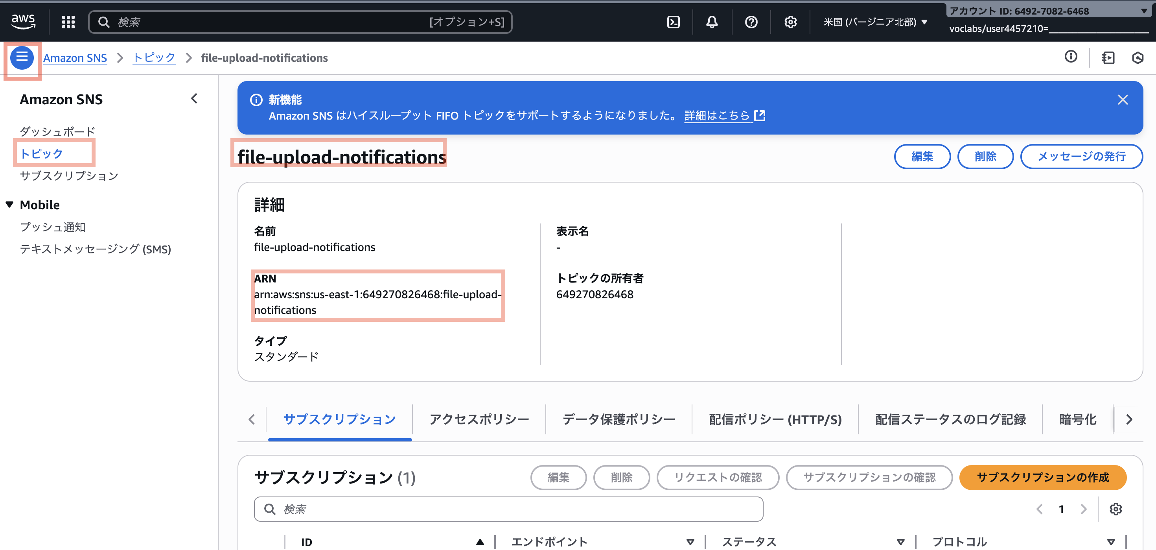Go to next subscriptions page
Viewport: 1156px width, 550px height.
(x=1084, y=509)
